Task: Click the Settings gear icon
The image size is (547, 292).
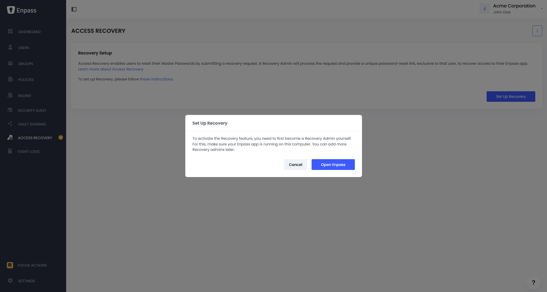Action: click(10, 281)
